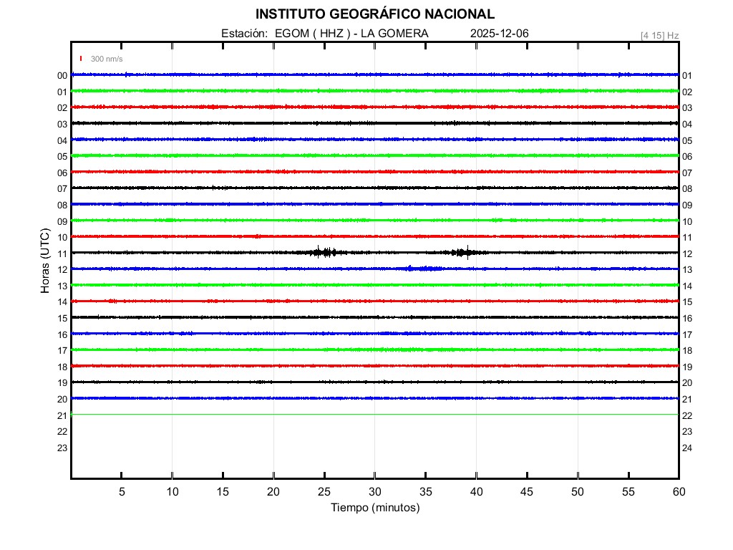
Task: Select the LA GOMERA station name
Action: [395, 34]
